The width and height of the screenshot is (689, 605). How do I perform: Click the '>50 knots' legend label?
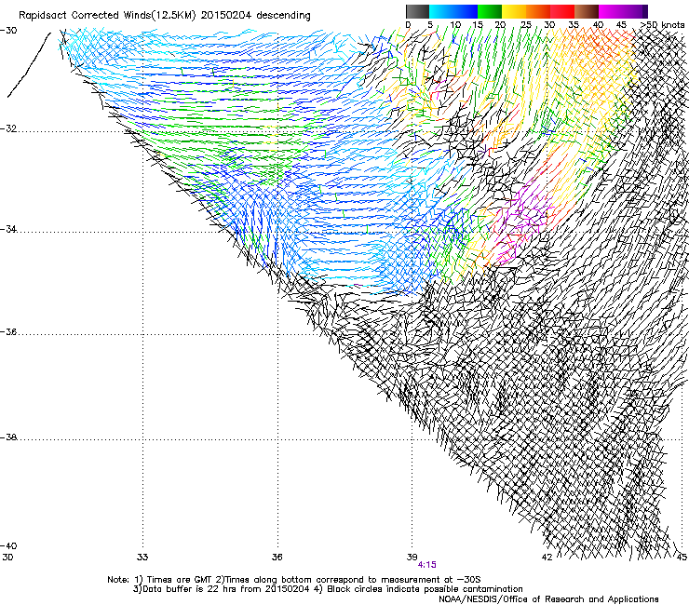[x=662, y=24]
